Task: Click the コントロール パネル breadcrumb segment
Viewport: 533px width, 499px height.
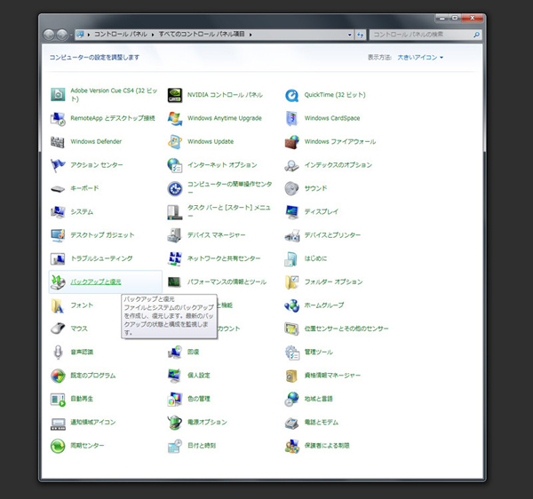Action: 120,34
